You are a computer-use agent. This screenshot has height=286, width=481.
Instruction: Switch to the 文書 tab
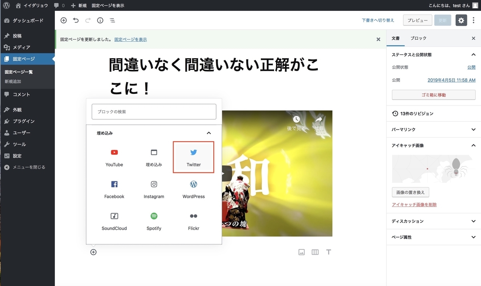(396, 39)
